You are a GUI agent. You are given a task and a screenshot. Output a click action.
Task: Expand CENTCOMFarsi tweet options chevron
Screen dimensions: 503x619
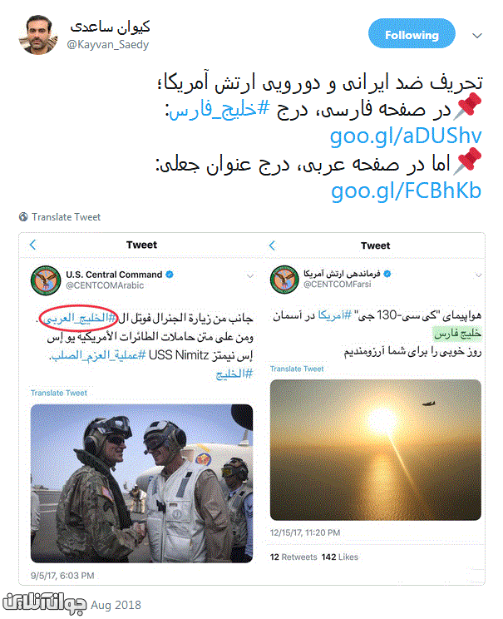click(x=479, y=275)
